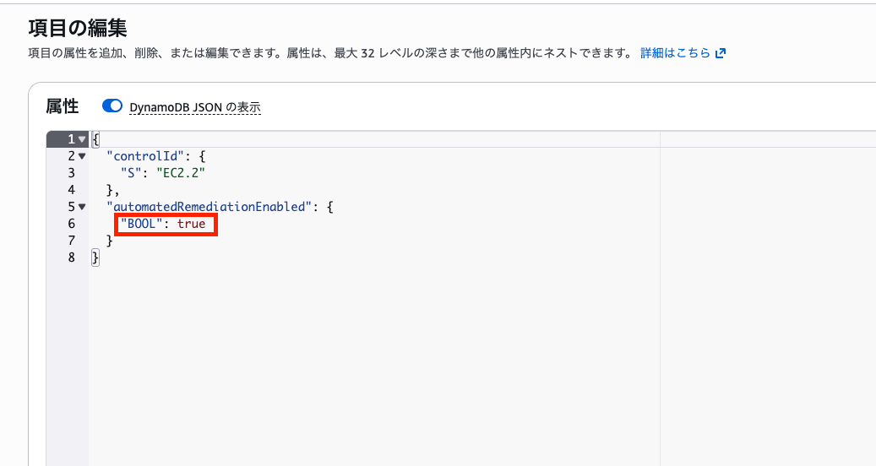Turn off the DynamoDB JSON view toggle

pyautogui.click(x=112, y=106)
